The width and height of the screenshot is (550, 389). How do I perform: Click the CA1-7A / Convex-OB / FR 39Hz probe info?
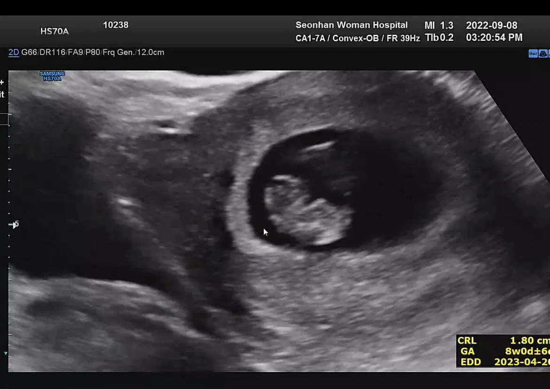(358, 38)
